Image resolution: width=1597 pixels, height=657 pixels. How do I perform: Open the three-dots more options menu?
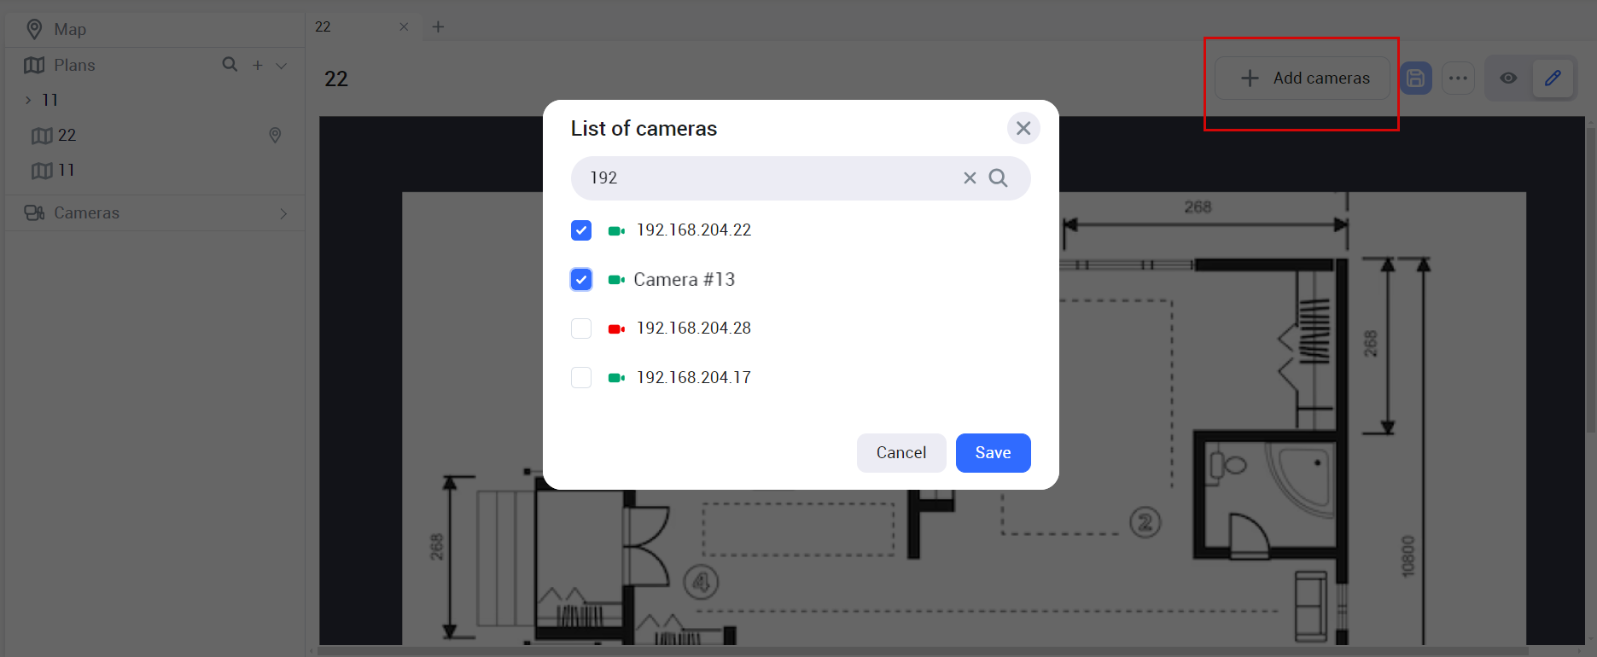(1458, 78)
